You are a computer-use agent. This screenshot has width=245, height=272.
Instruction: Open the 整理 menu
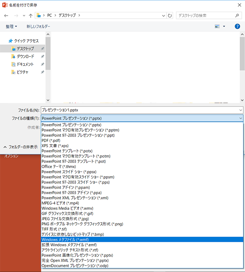point(12,26)
